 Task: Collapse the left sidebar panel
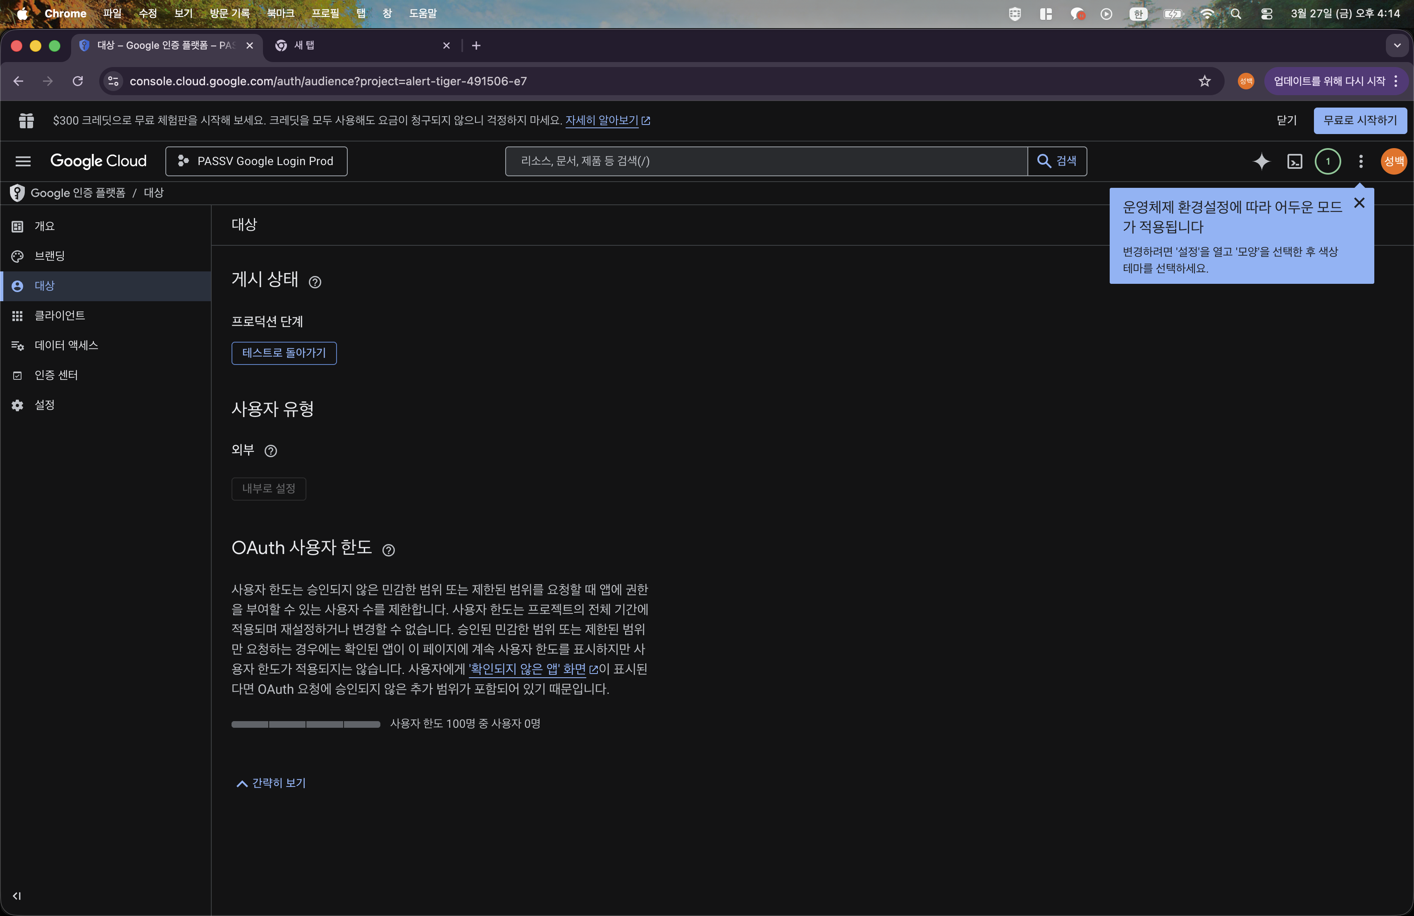[x=16, y=897]
